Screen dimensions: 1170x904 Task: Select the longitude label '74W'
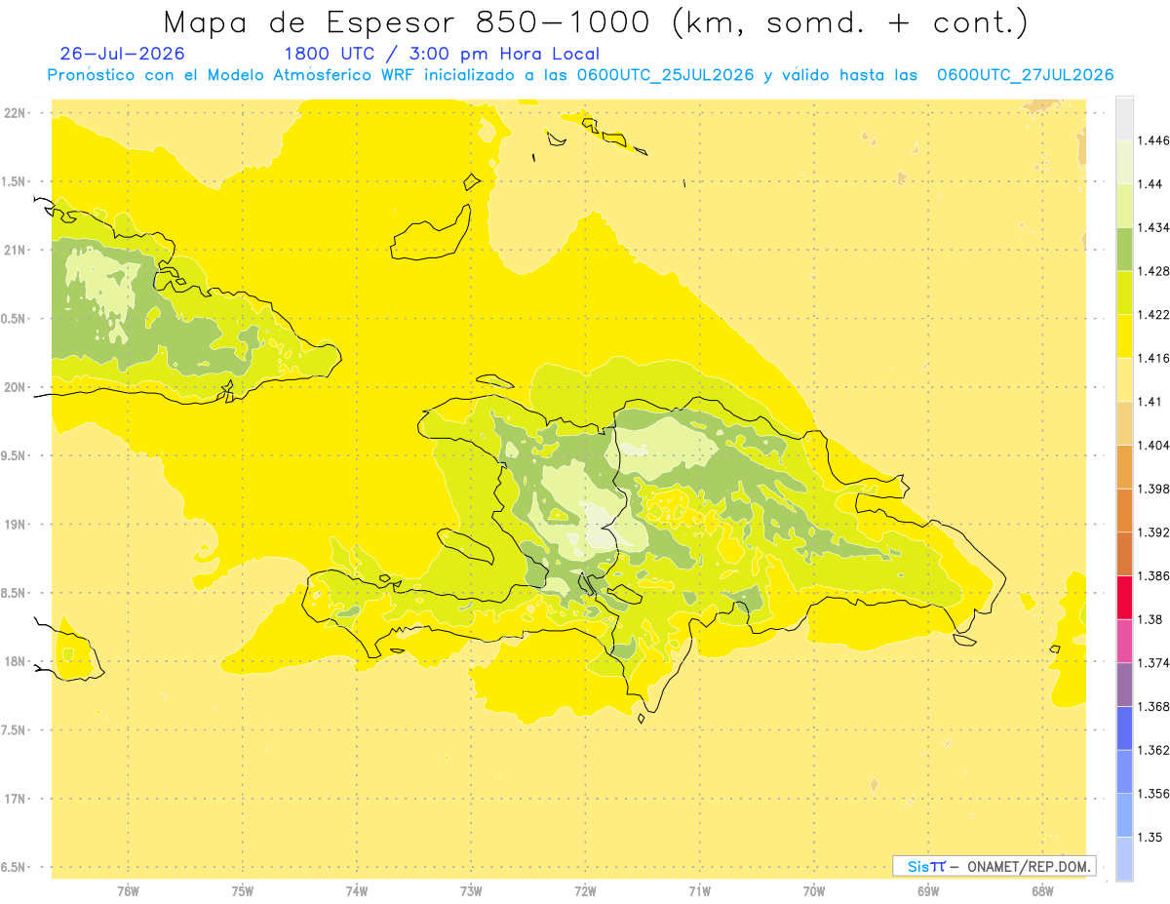(x=357, y=890)
